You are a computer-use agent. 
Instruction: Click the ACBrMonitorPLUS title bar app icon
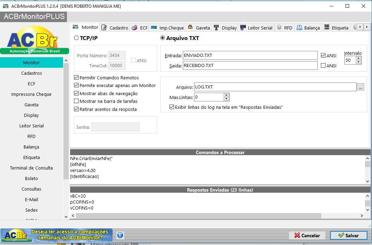5,6
